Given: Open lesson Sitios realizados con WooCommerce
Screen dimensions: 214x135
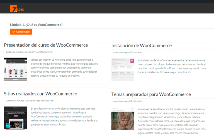Looking at the screenshot, I should click(x=40, y=94).
